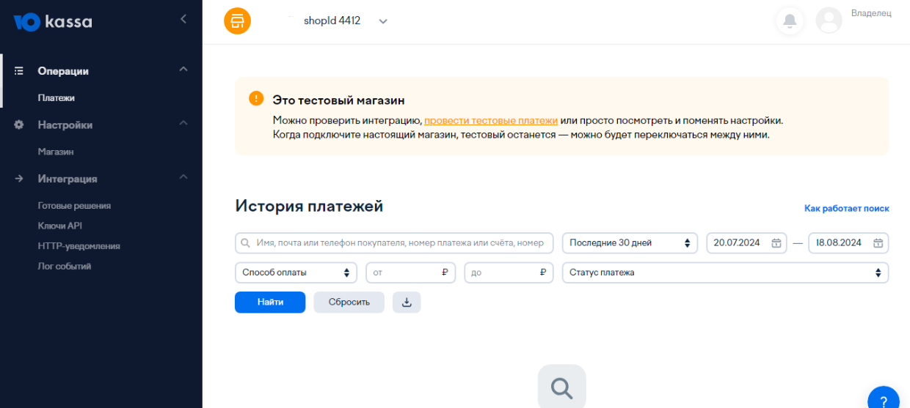910x408 pixels.
Task: Click the Найти button
Action: [270, 302]
